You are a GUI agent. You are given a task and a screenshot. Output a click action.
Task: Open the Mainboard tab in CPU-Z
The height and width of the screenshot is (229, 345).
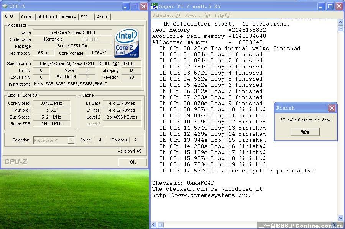pyautogui.click(x=47, y=17)
